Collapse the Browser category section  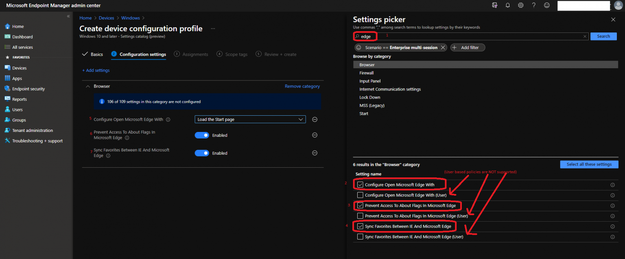click(87, 86)
